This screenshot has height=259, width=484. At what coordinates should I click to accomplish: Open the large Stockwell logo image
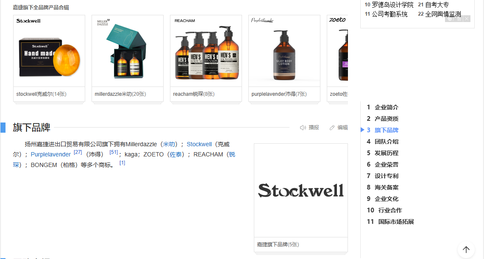pos(301,190)
